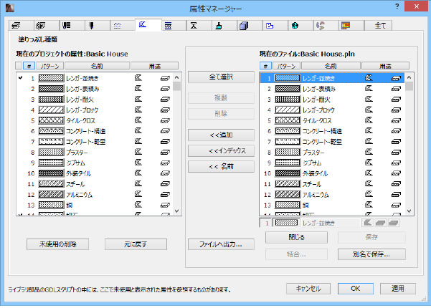Click 全て選択 button

221,77
